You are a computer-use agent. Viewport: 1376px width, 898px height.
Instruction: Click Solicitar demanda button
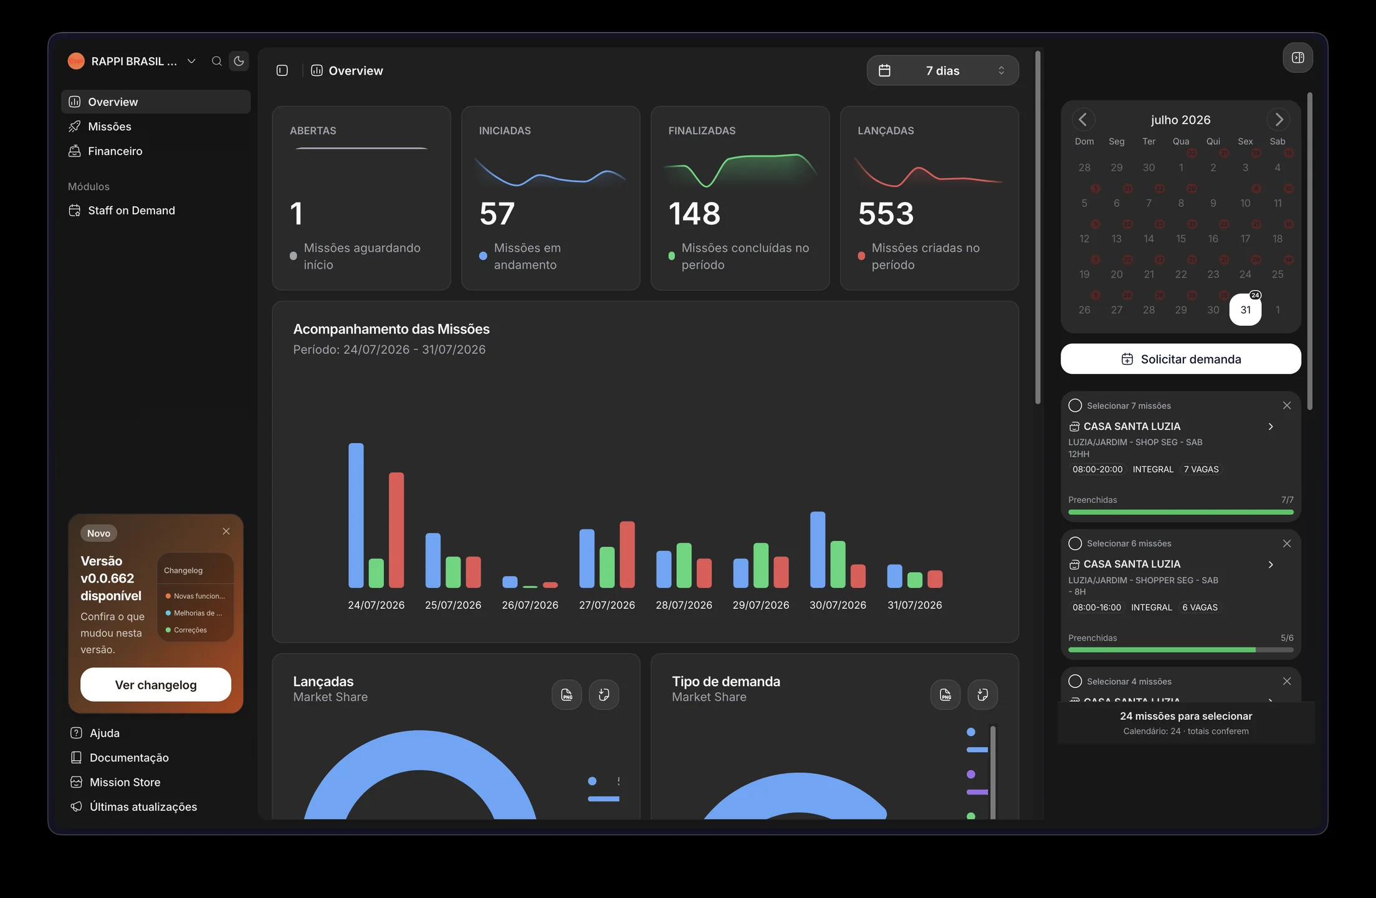point(1181,359)
